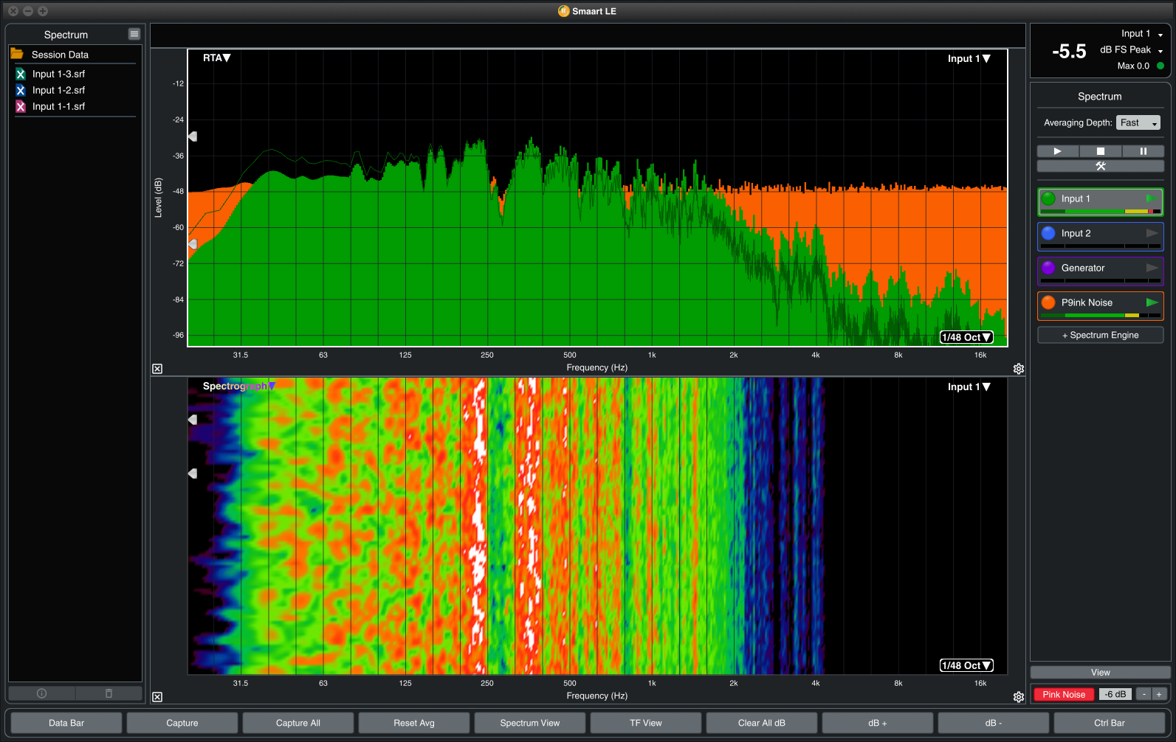Viewport: 1176px width, 742px height.
Task: Open measurement config wrench tools button
Action: pyautogui.click(x=1100, y=166)
